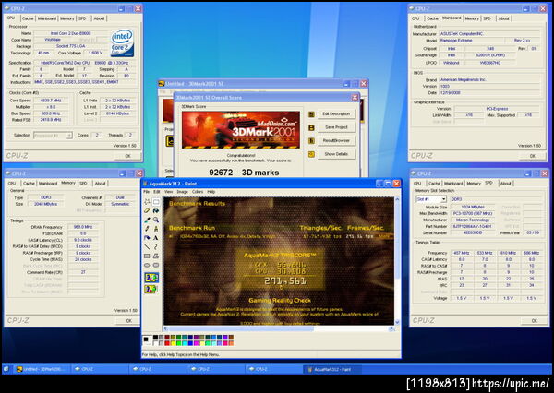Viewport: 554px width, 393px height.
Task: Pick the black color in Paint palette
Action: click(x=155, y=338)
